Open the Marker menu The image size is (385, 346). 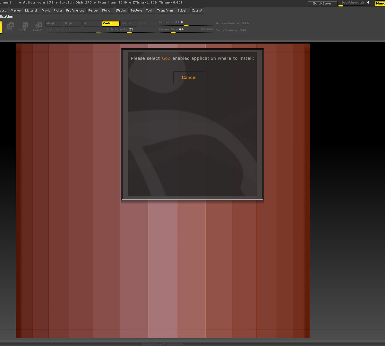[x=16, y=11]
